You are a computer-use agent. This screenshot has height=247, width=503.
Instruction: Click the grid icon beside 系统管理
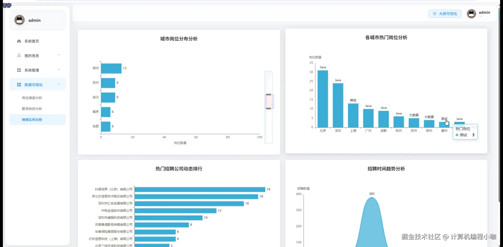pos(19,70)
